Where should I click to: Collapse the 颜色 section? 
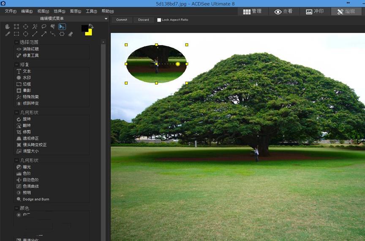16,208
